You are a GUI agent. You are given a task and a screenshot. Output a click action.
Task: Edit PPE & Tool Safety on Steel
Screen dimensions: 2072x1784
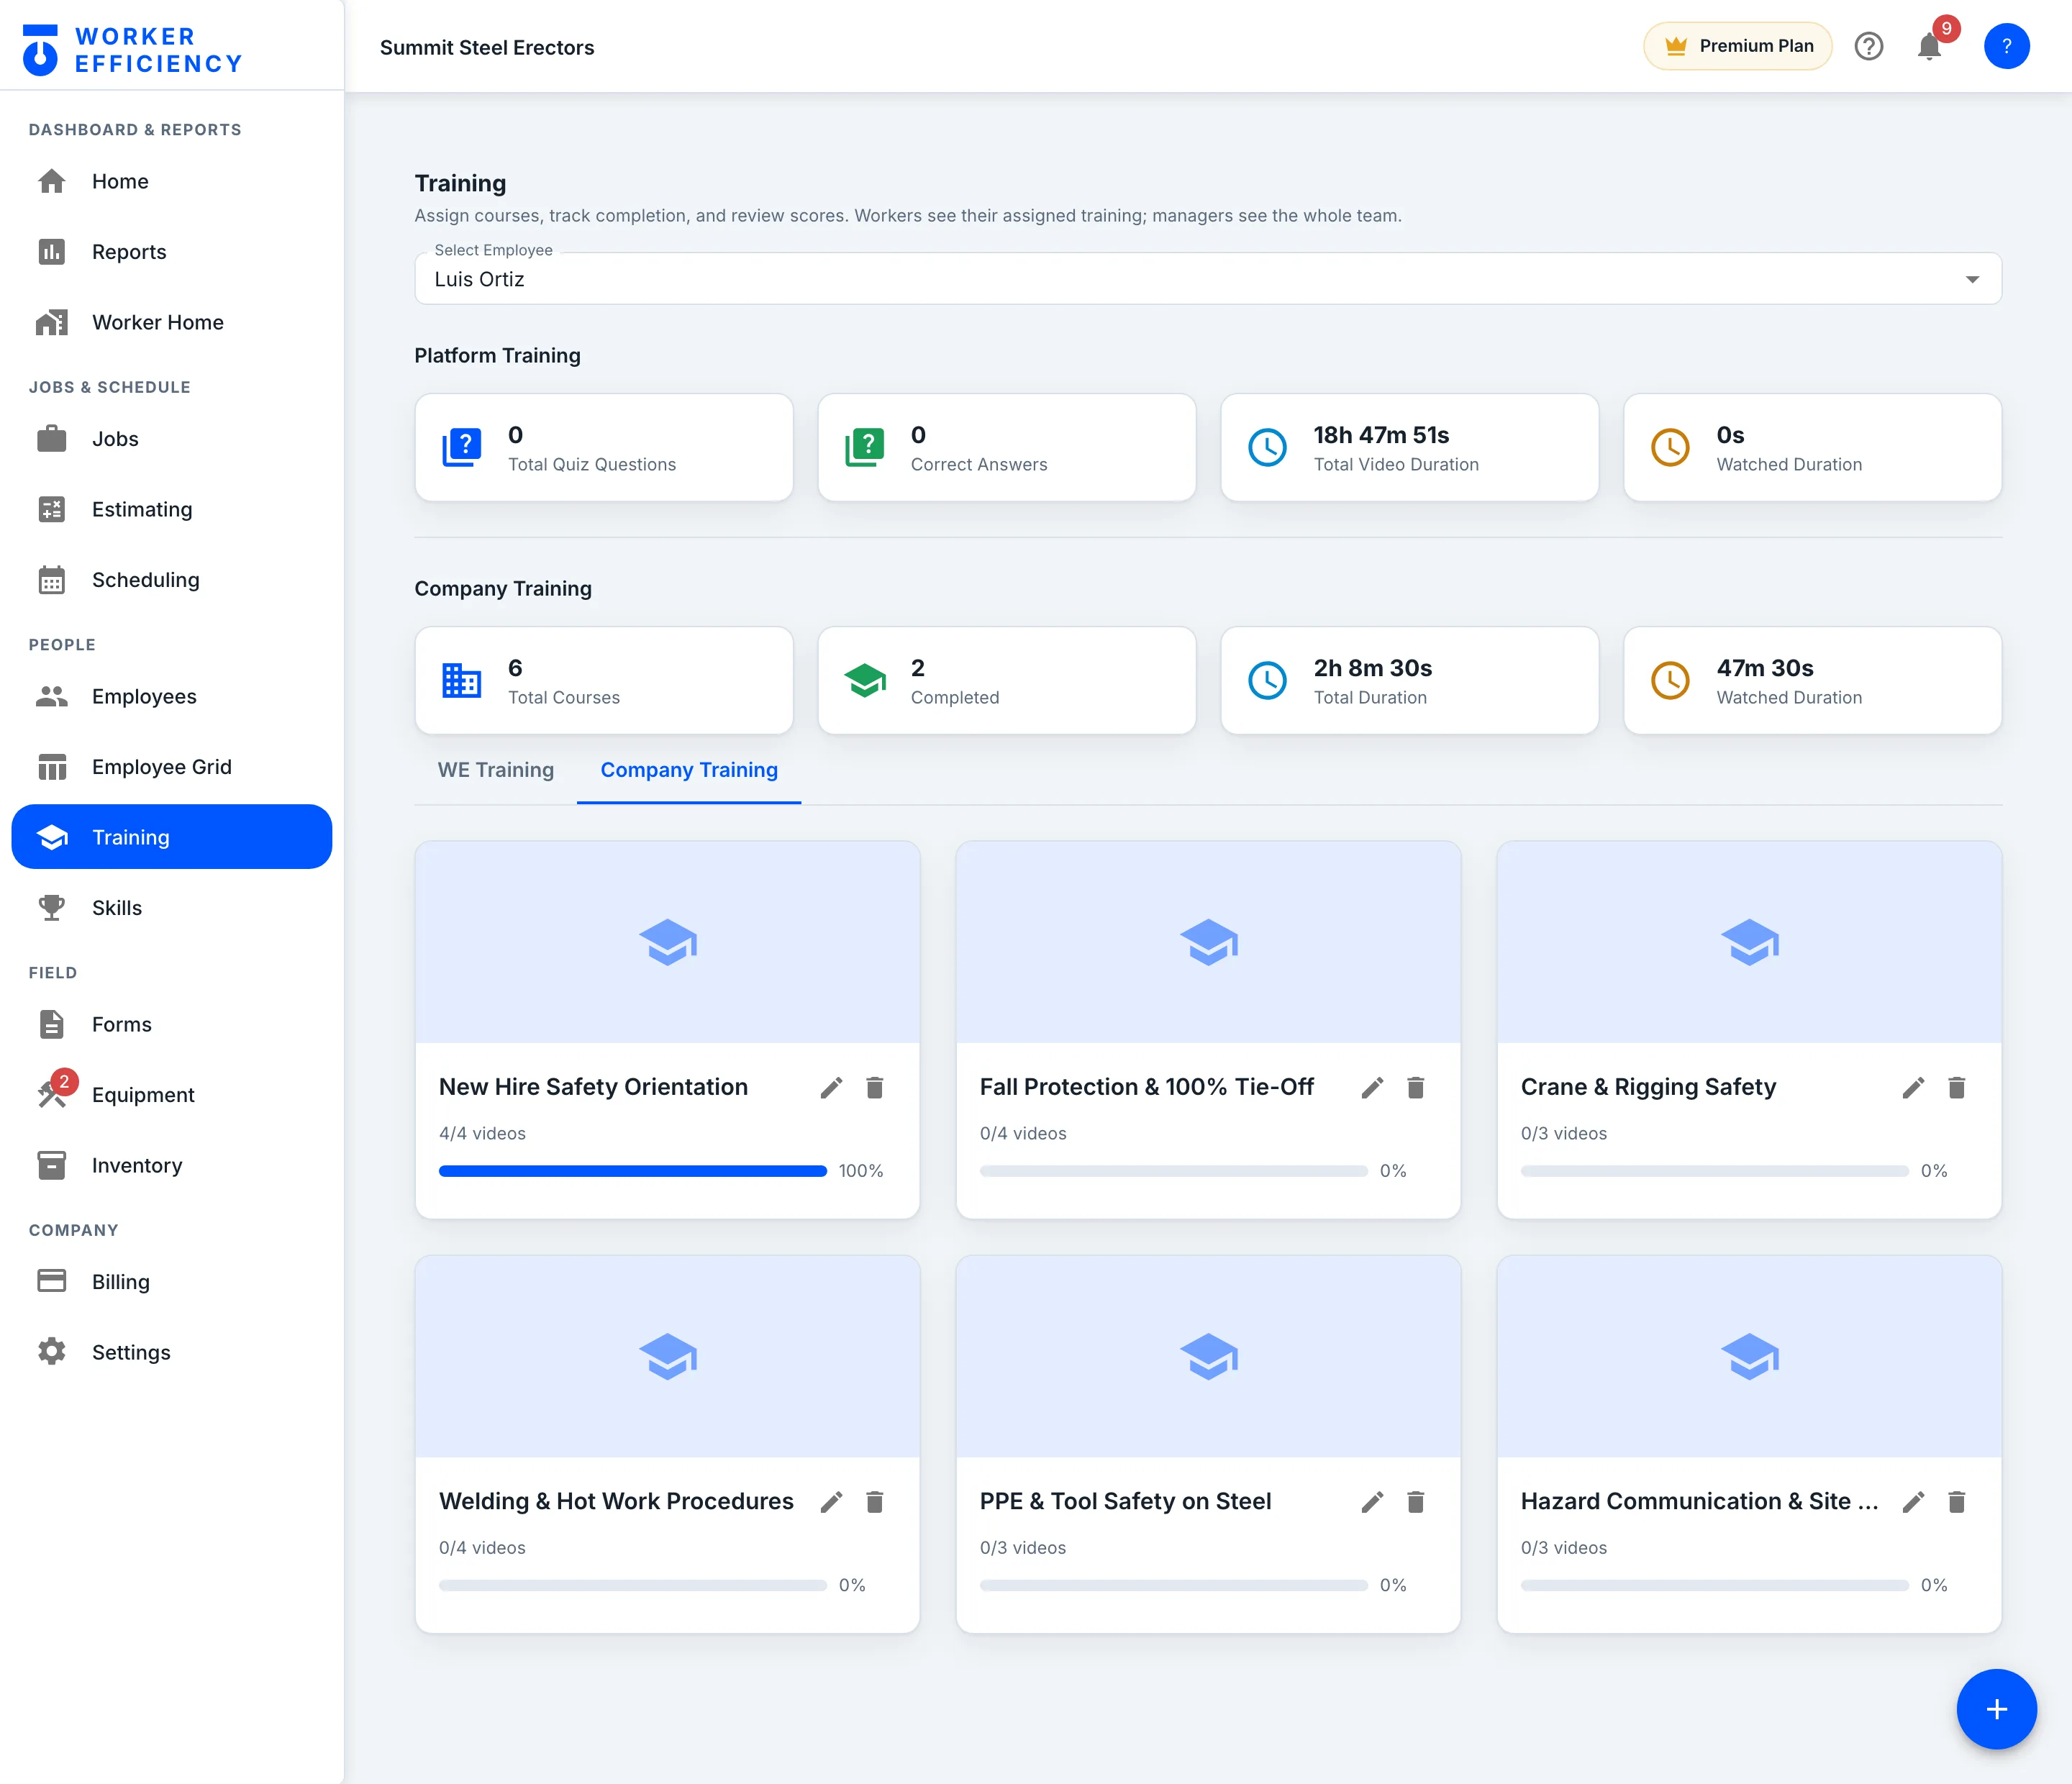coord(1372,1501)
